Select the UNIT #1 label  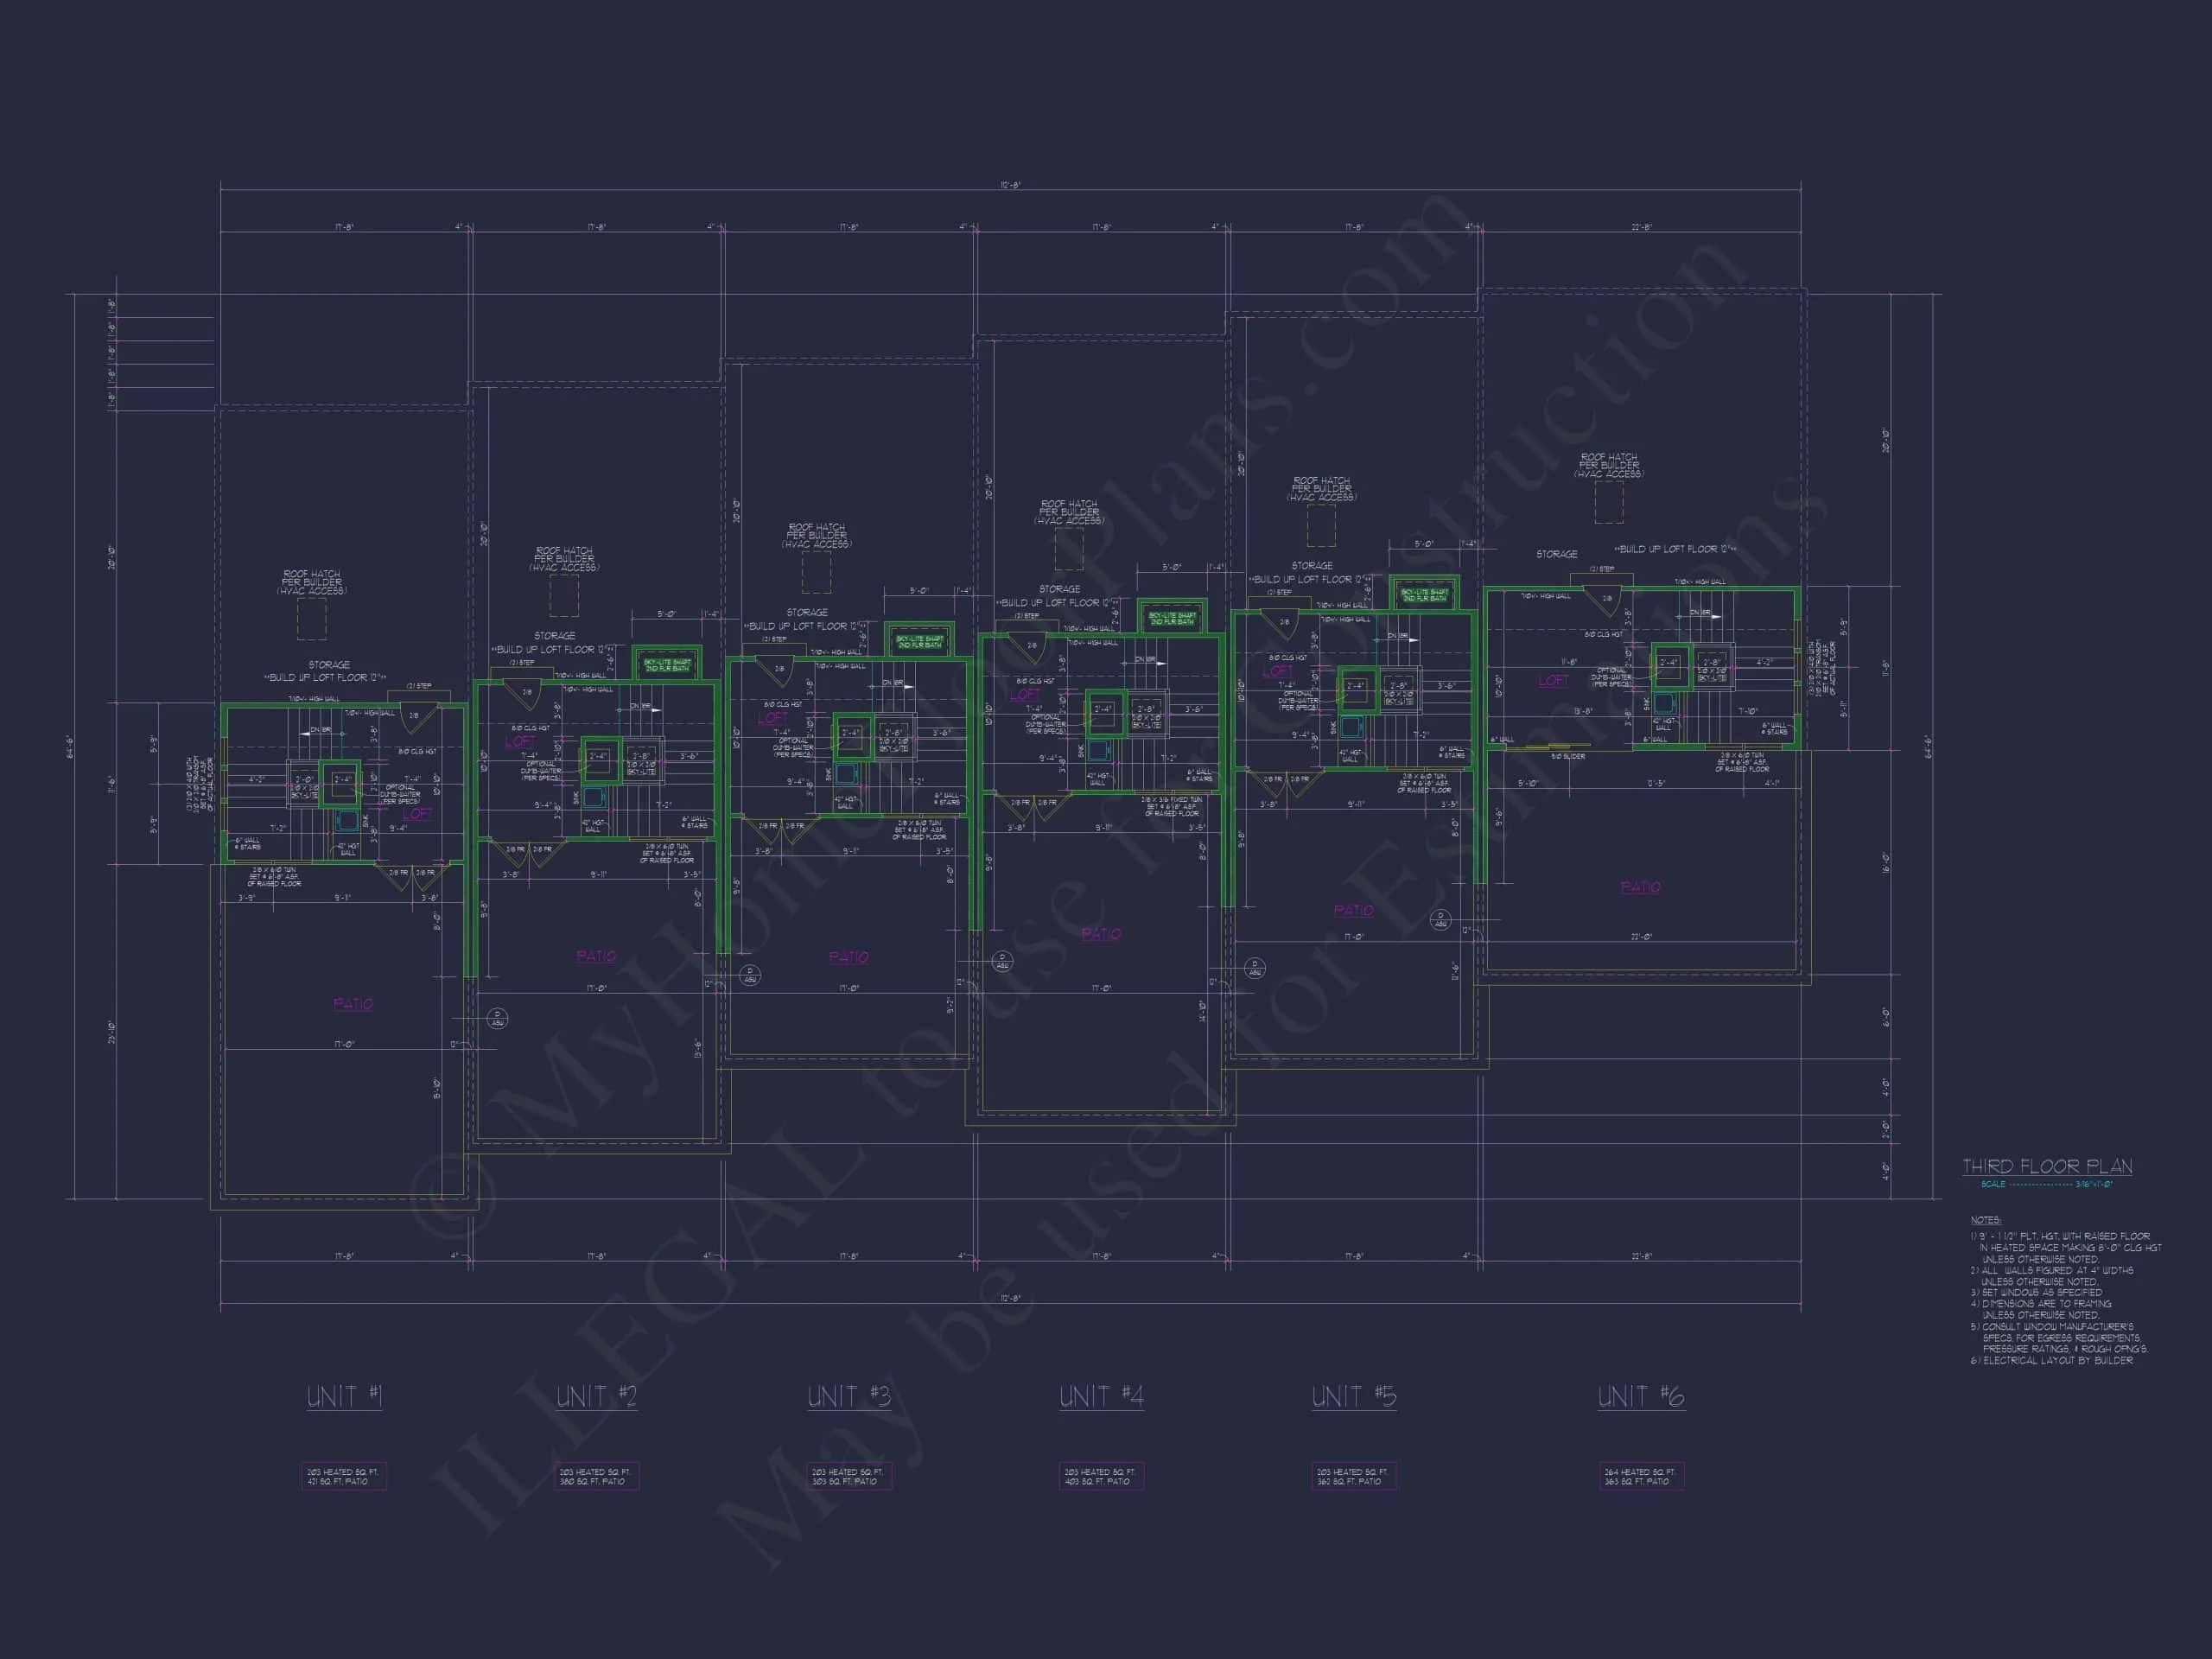344,1396
